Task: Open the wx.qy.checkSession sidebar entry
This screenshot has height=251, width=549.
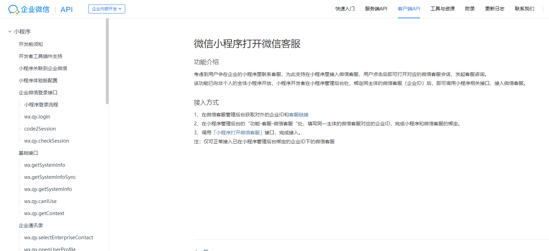Action: pos(46,141)
